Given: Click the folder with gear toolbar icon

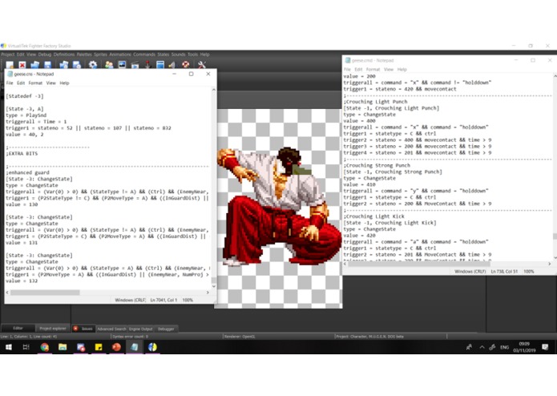Looking at the screenshot, I should click(x=64, y=65).
